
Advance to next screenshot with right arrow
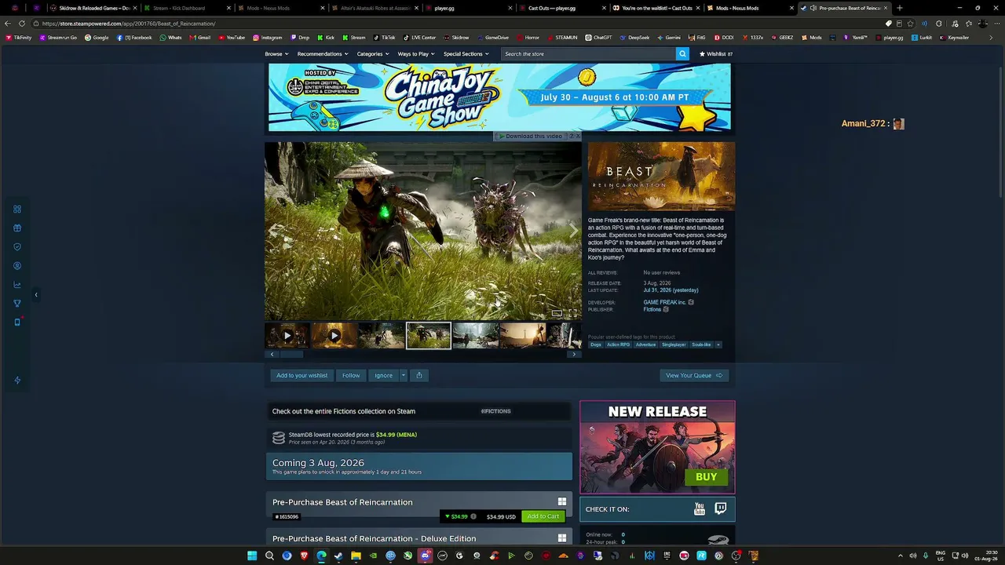tap(573, 231)
